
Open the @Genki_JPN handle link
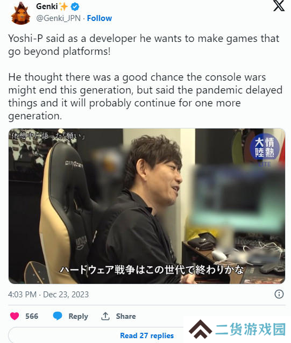click(58, 18)
